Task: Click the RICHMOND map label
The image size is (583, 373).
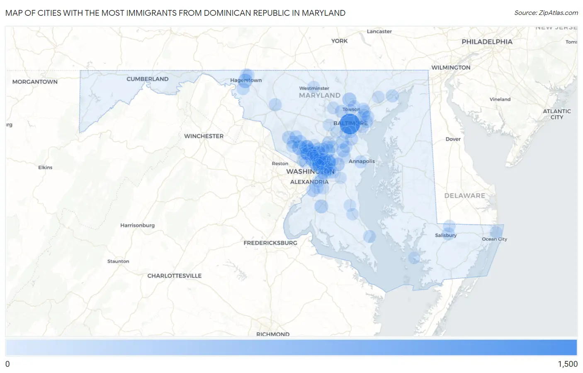Action: click(273, 334)
